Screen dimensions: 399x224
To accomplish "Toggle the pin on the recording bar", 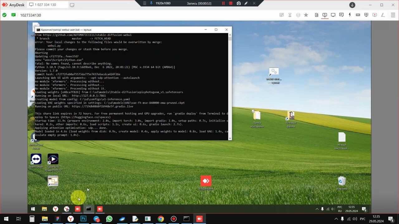I will pyautogui.click(x=151, y=3).
